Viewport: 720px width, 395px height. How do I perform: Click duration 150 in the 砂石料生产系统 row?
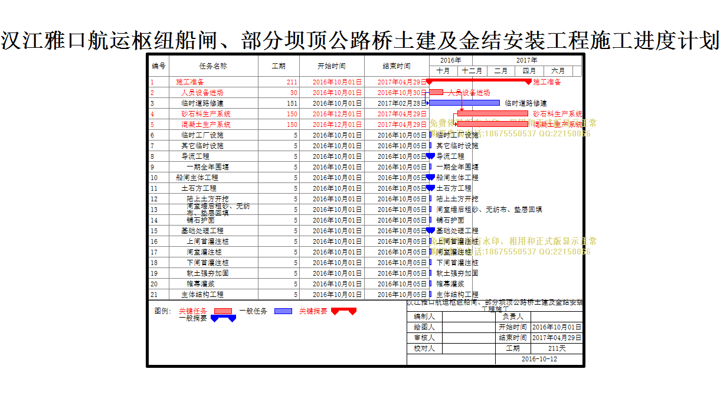point(292,114)
